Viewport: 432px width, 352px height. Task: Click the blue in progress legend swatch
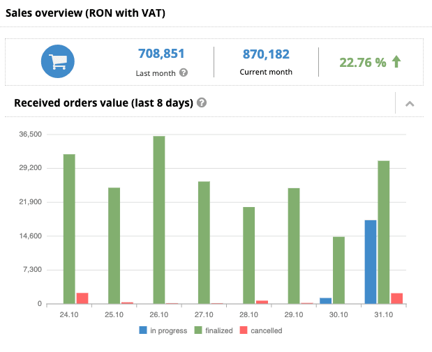tap(143, 330)
